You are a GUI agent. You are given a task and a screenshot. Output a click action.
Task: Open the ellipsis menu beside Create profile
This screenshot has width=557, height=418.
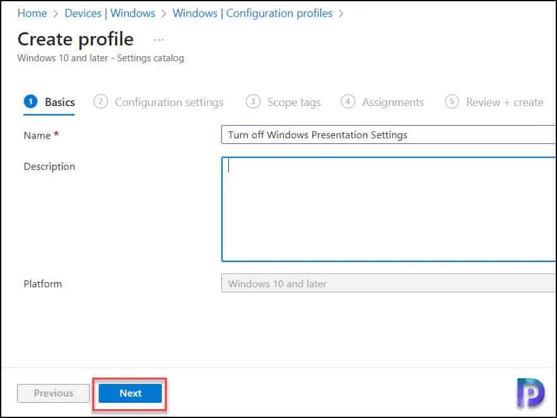pos(159,40)
